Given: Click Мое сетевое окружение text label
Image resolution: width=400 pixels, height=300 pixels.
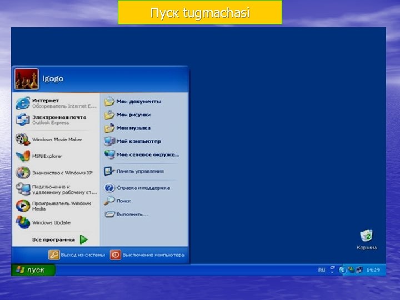Looking at the screenshot, I should [148, 154].
